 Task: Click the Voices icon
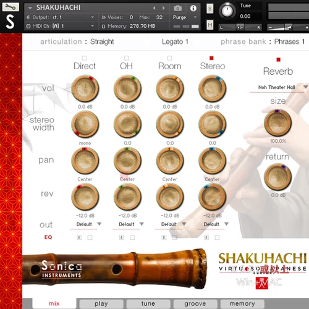pos(103,17)
